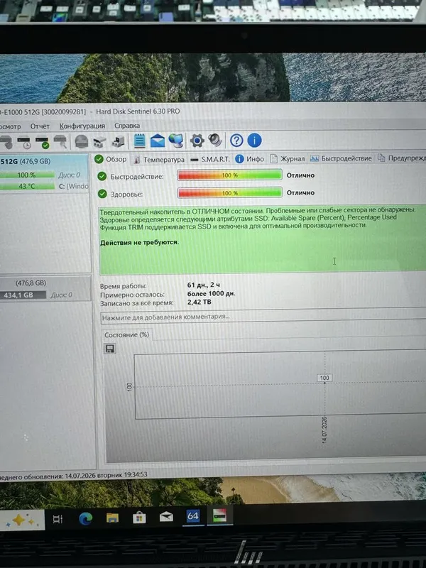The width and height of the screenshot is (426, 568).
Task: Click the 100 % health bar in disk list
Action: 27,175
